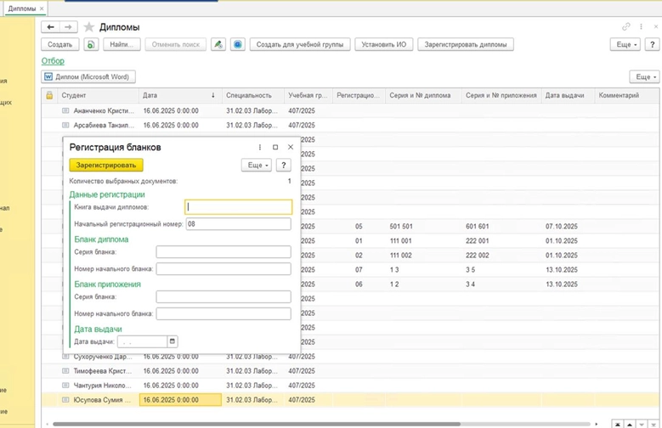Open calendar picker for Дата выдачи

click(x=173, y=341)
